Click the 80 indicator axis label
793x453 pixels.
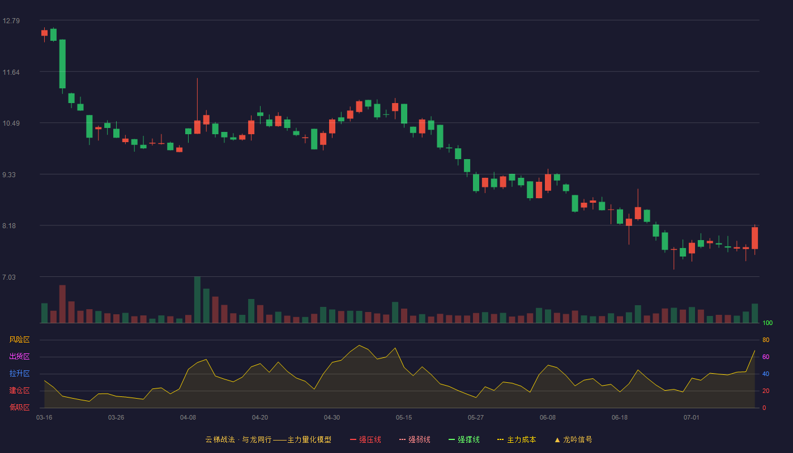(766, 340)
